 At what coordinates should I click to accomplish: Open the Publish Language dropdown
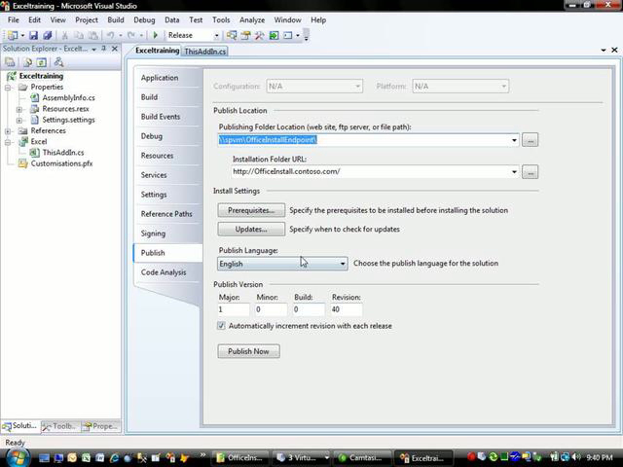[342, 264]
